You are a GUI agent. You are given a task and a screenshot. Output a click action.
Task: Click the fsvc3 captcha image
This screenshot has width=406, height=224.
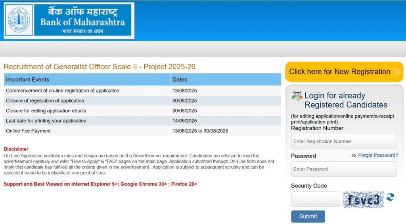point(363,199)
